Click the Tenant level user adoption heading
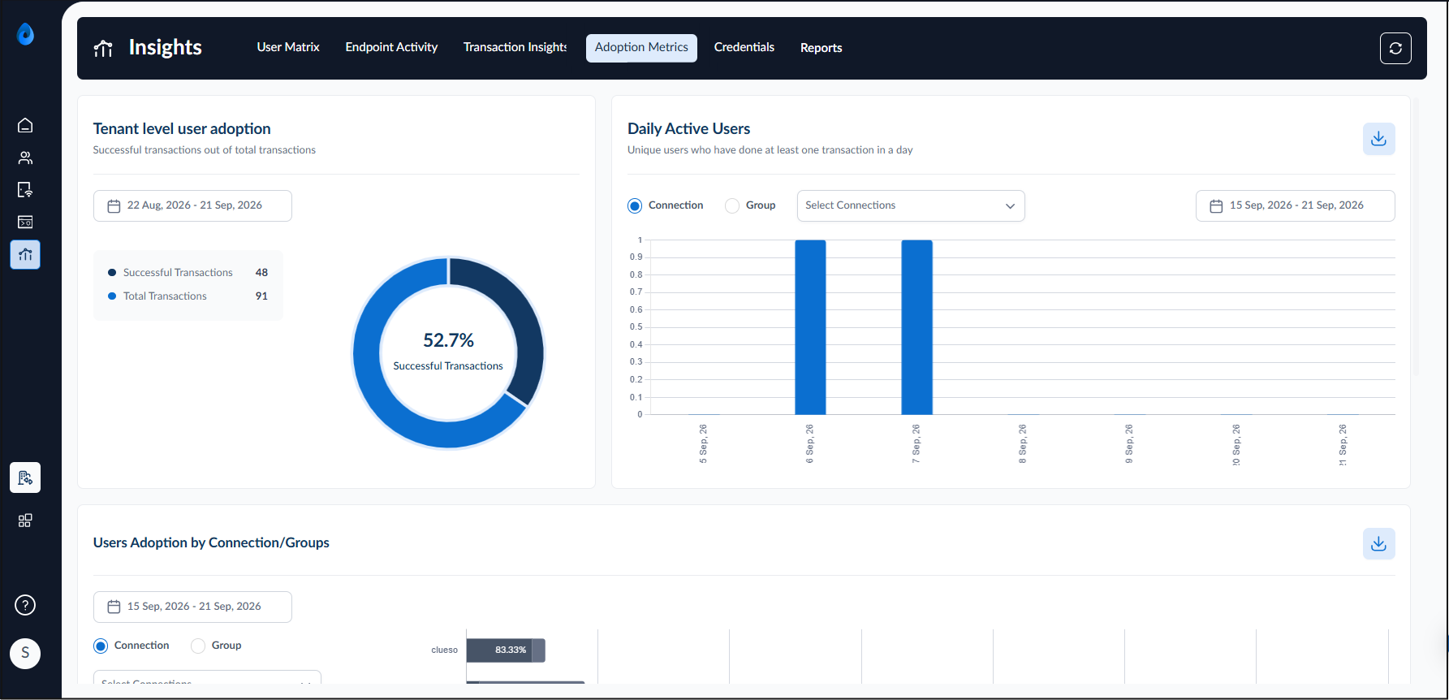Viewport: 1449px width, 700px height. coord(182,128)
